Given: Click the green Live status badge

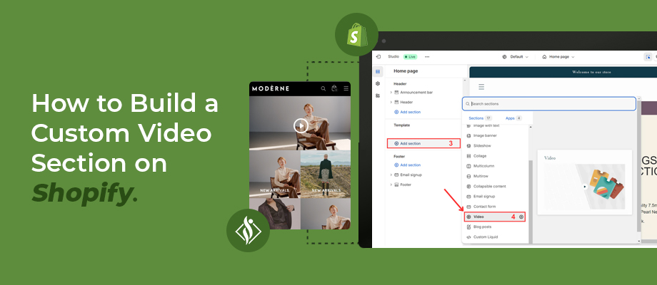Looking at the screenshot, I should pyautogui.click(x=410, y=56).
